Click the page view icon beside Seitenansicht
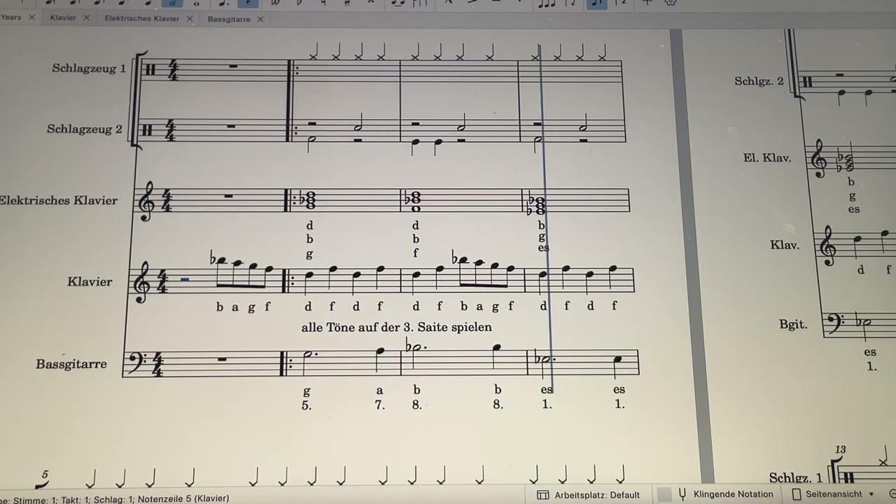The image size is (896, 504). 797,494
